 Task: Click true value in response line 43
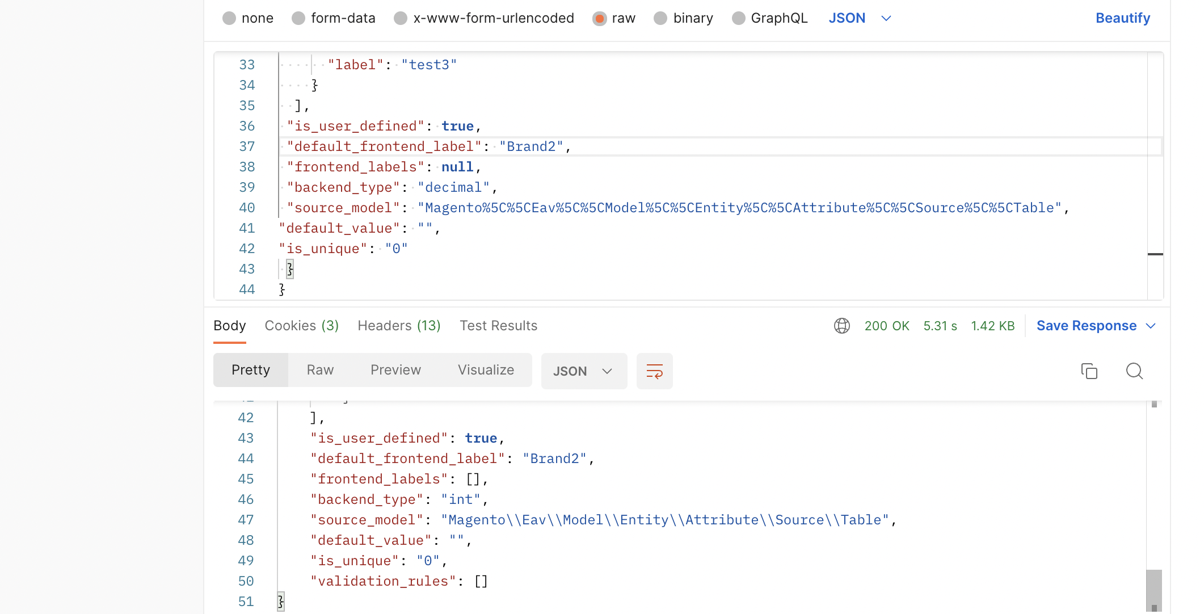coord(481,438)
